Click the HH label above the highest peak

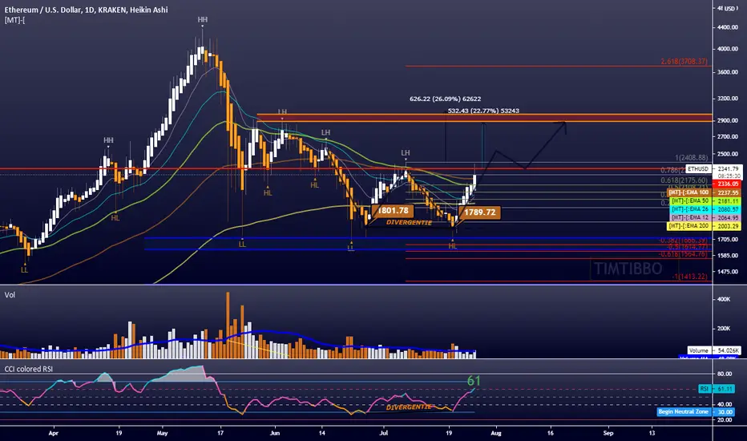[x=203, y=19]
